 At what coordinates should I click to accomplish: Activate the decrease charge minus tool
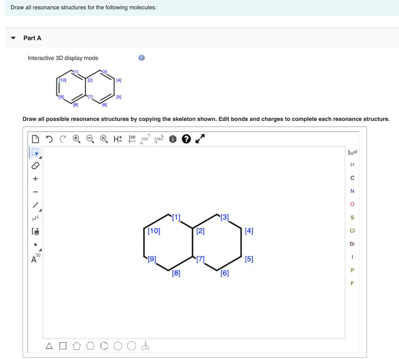pos(35,191)
